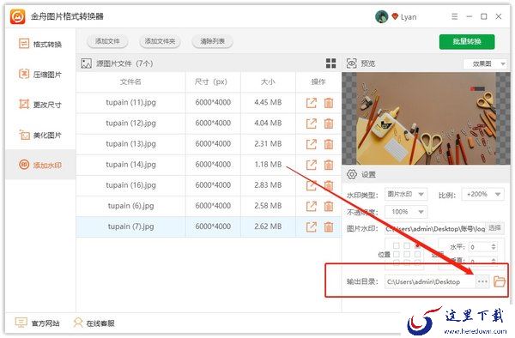Delete tupain (7).jpg with trash icon
The image size is (515, 338).
point(329,227)
